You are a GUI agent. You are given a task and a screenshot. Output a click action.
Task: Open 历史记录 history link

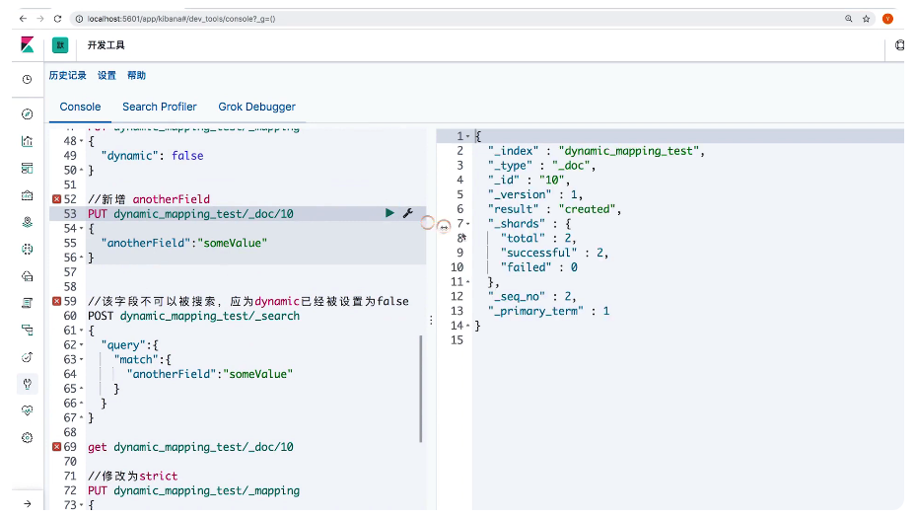68,76
